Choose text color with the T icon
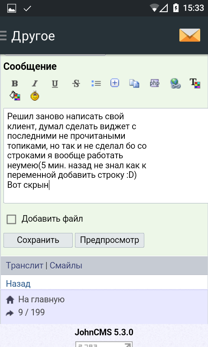 (x=195, y=83)
